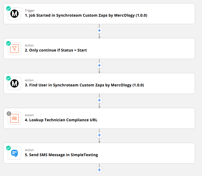
Task: Click green checkmark badge on trigger step
Action: 9,9
